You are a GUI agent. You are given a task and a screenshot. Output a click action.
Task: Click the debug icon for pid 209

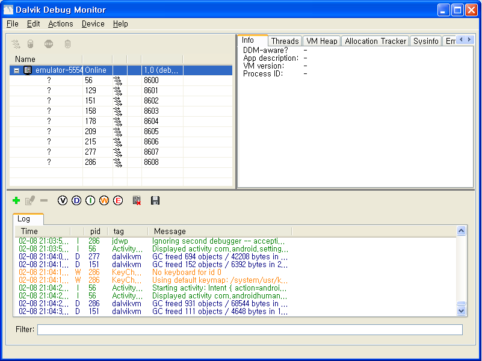(117, 132)
